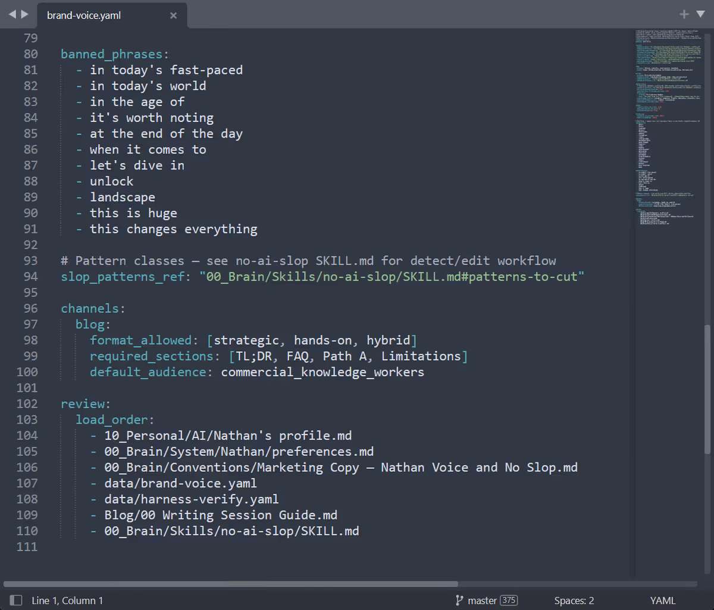Screen dimensions: 714x610
Task: Click the vertical scrollbar thumb
Action: point(707,390)
